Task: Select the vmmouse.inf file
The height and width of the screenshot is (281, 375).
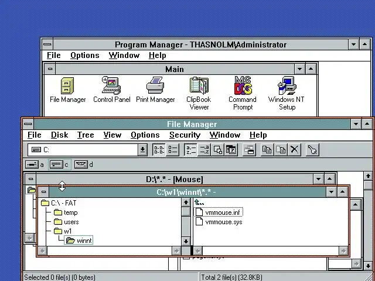Action: [x=219, y=213]
